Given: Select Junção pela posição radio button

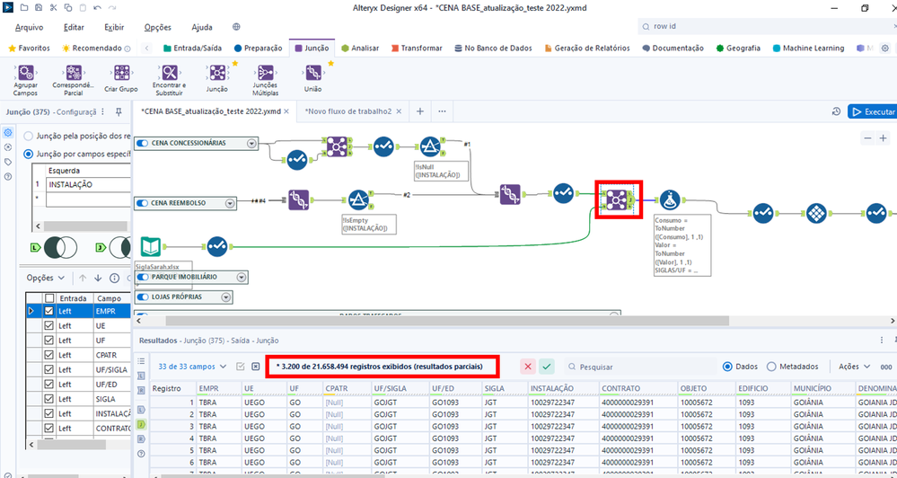Looking at the screenshot, I should click(28, 137).
